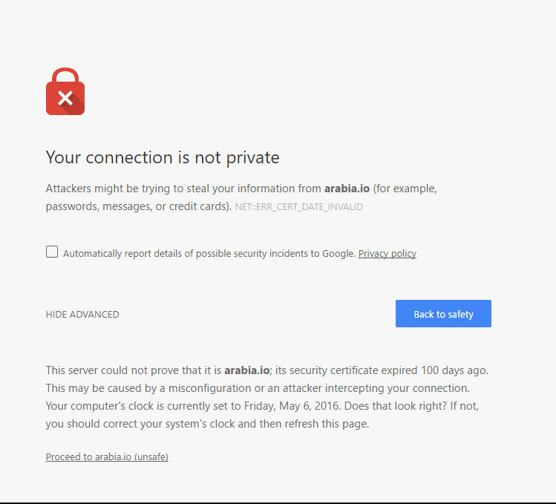Click the 'expired 100 days ago' text
Screen dimensions: 556x504
444,370
